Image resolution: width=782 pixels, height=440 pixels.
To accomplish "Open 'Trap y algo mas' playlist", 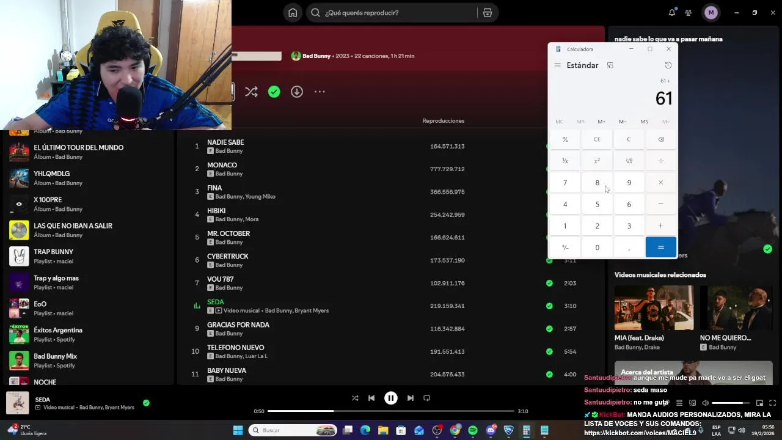I will (87, 282).
